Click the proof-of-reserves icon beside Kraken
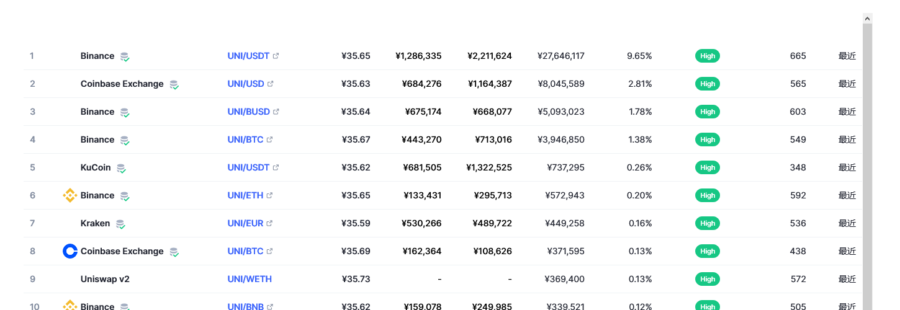Viewport: 900px width, 310px height. 120,224
